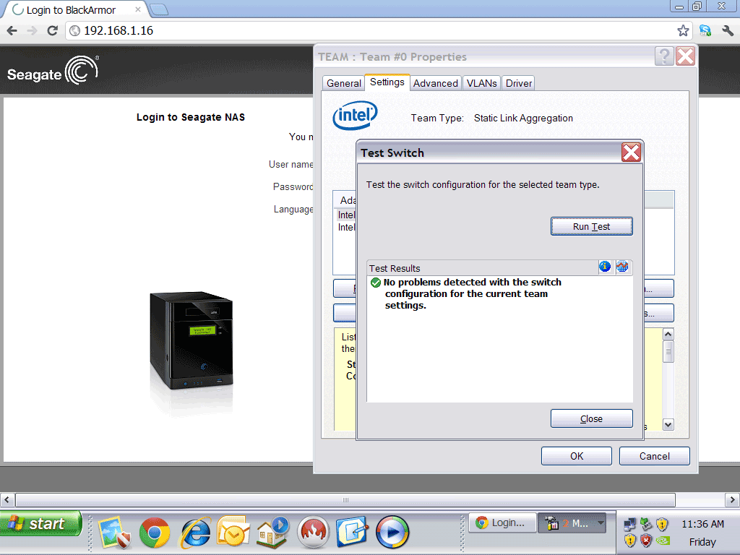Open the journal note quick-launch icon
This screenshot has height=555, width=740.
pyautogui.click(x=352, y=532)
